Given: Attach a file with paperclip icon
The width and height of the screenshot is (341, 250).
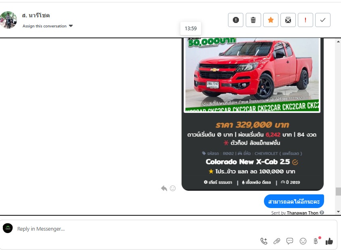Looking at the screenshot, I should [276, 241].
